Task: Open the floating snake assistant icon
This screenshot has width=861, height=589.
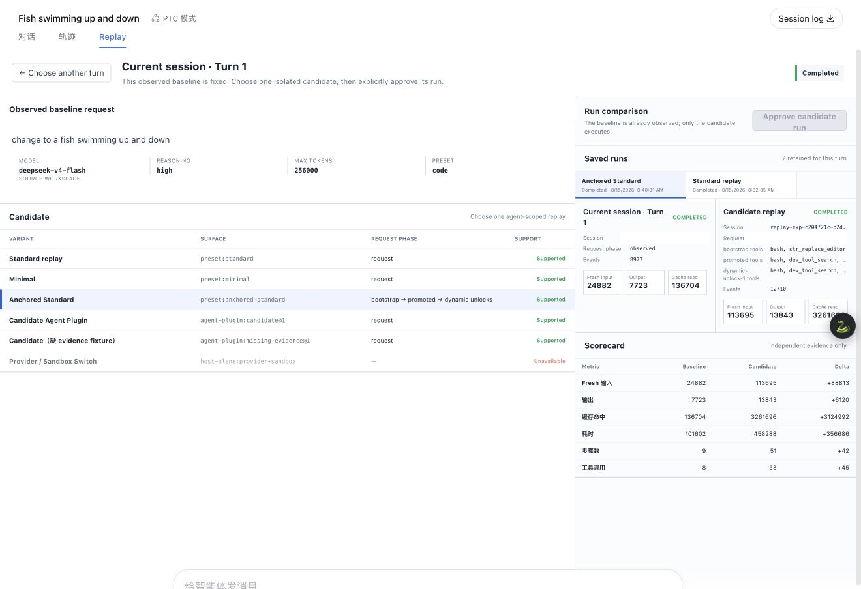Action: click(842, 326)
